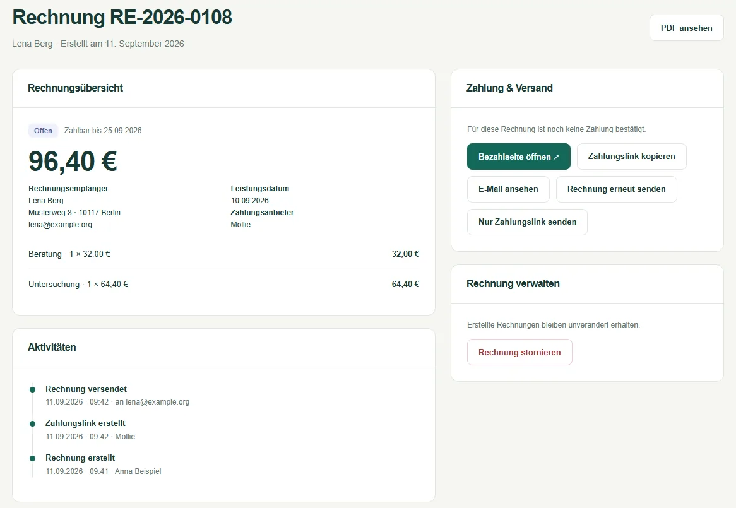The image size is (736, 508).
Task: Click the Zahlung & Versand heading
Action: [509, 88]
